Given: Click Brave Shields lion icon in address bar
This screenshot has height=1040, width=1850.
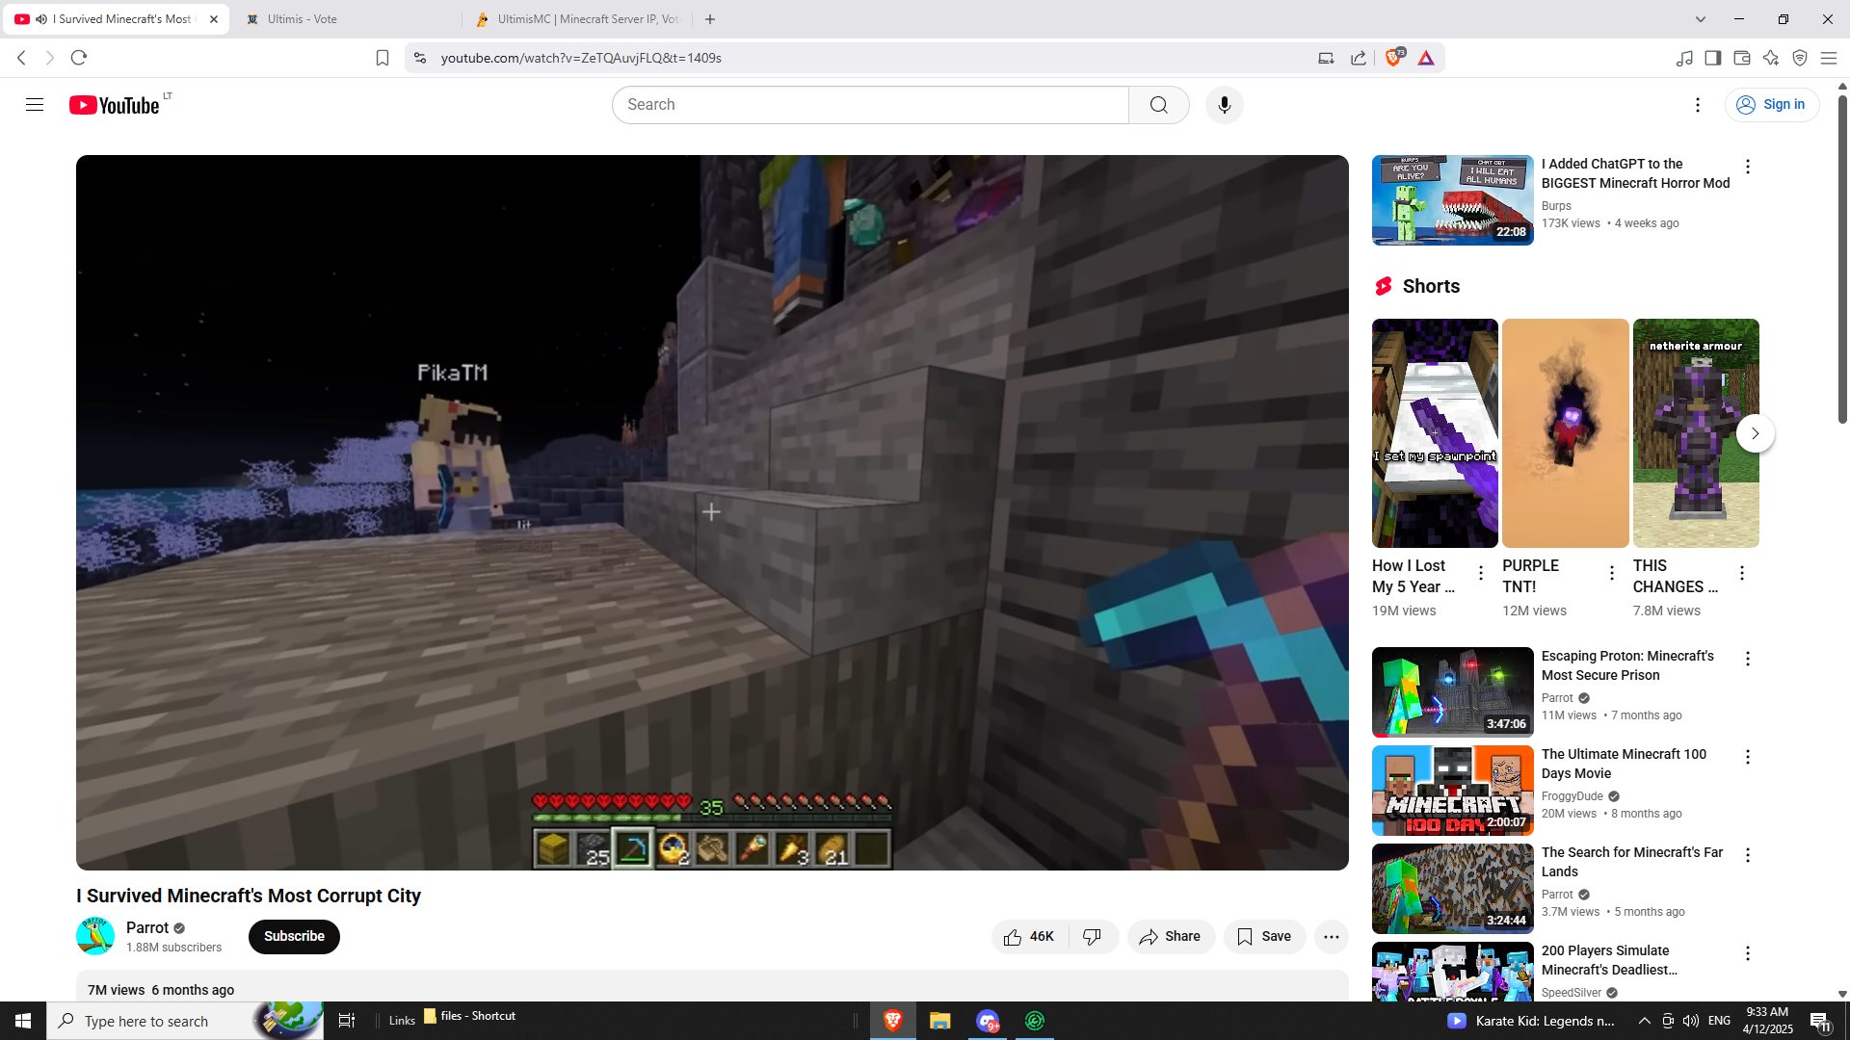Looking at the screenshot, I should pyautogui.click(x=1393, y=58).
